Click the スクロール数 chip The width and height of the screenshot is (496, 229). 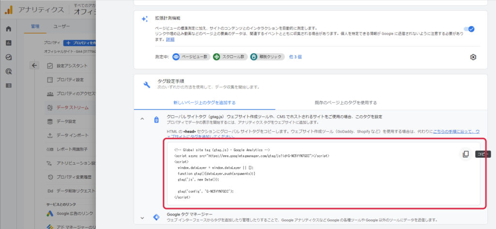[x=230, y=57]
